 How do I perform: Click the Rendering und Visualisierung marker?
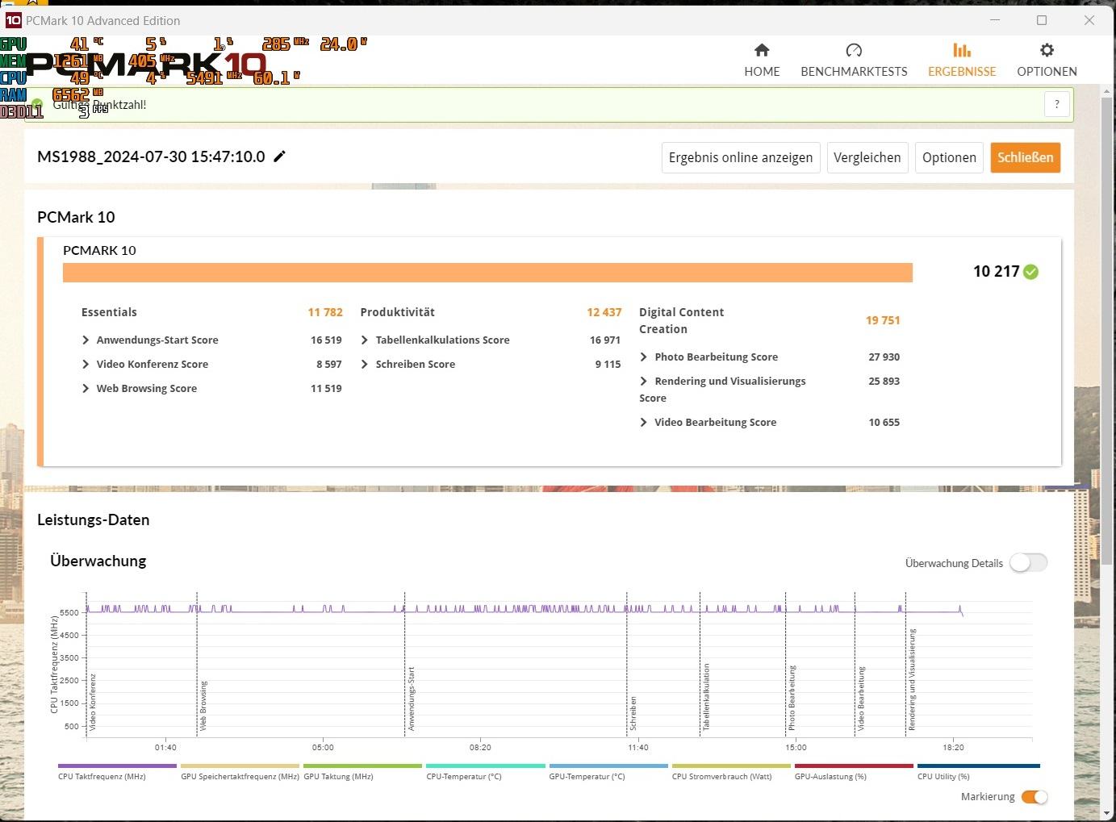pyautogui.click(x=912, y=680)
